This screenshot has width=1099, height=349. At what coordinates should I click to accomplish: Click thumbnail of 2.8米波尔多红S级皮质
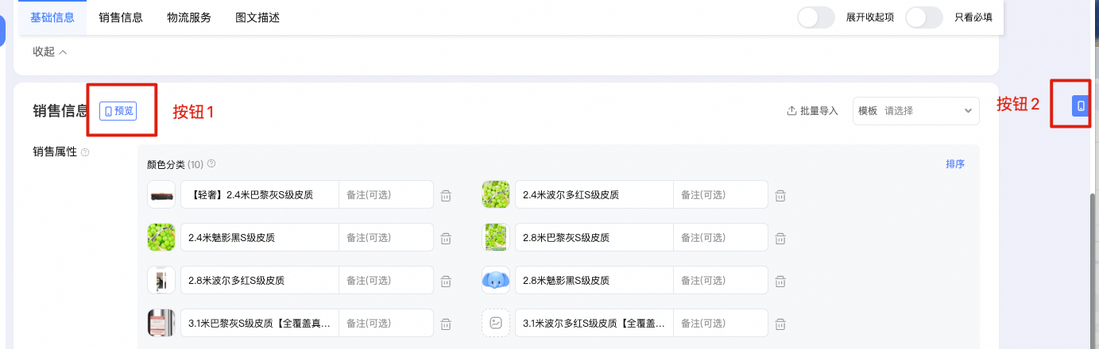point(161,280)
